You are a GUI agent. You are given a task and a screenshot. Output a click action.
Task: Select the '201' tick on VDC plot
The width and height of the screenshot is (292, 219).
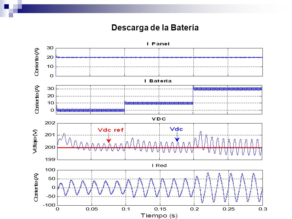pos(50,135)
